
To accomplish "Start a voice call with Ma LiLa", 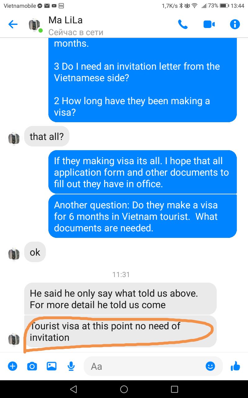I will (x=183, y=24).
